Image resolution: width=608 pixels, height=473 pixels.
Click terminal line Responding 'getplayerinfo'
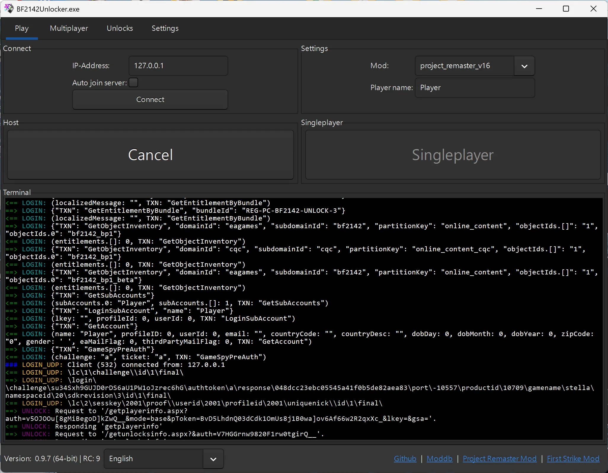[84, 426]
